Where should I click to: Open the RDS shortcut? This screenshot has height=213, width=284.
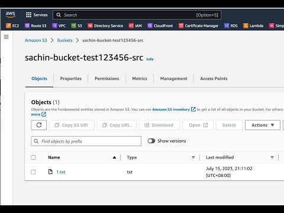pos(231,25)
